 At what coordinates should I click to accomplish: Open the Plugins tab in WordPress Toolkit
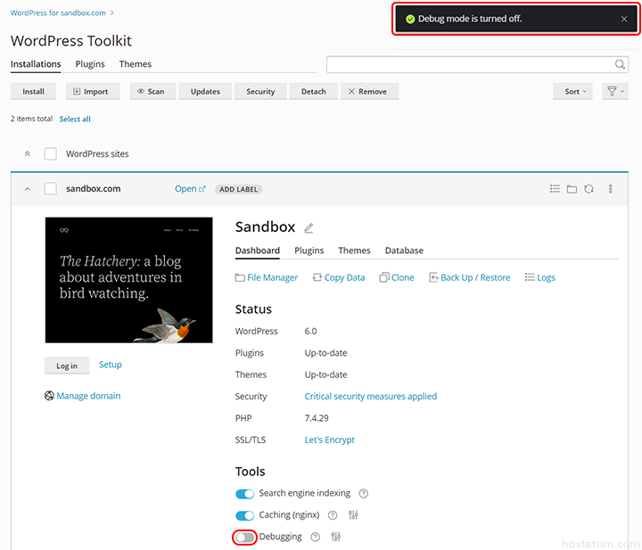[x=90, y=64]
